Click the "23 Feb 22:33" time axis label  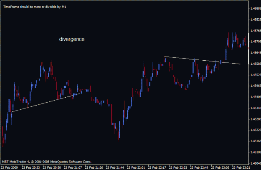pos(178,168)
